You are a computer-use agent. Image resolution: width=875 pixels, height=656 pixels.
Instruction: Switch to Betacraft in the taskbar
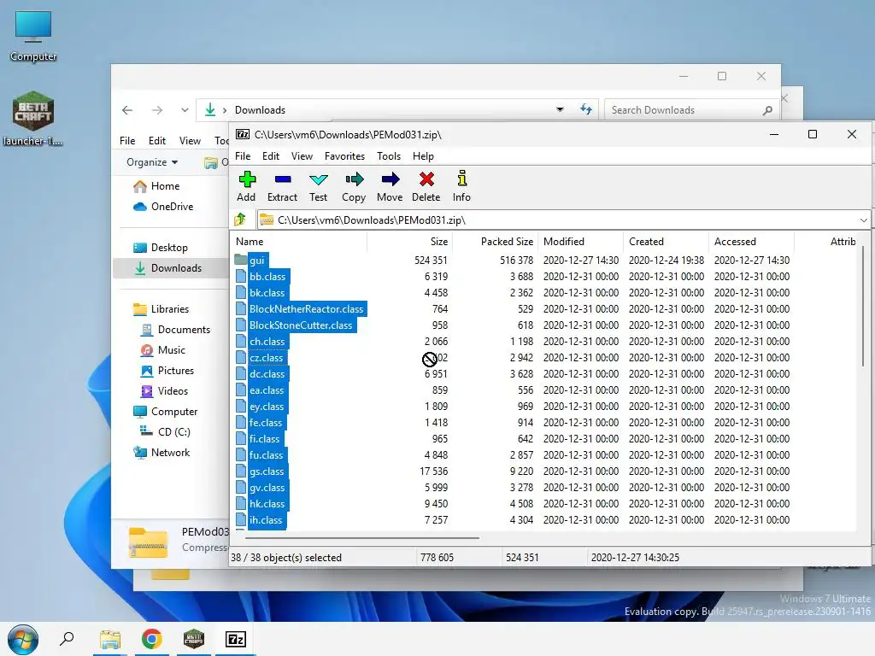(x=194, y=639)
